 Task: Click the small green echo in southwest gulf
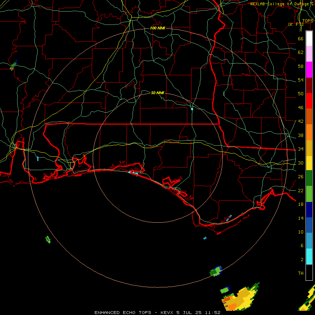pos(48,239)
